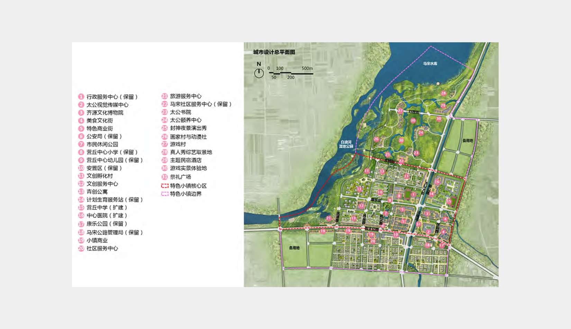Click the 白浪河湿地公园 map label
Screen dimensions: 571x329
pos(346,144)
